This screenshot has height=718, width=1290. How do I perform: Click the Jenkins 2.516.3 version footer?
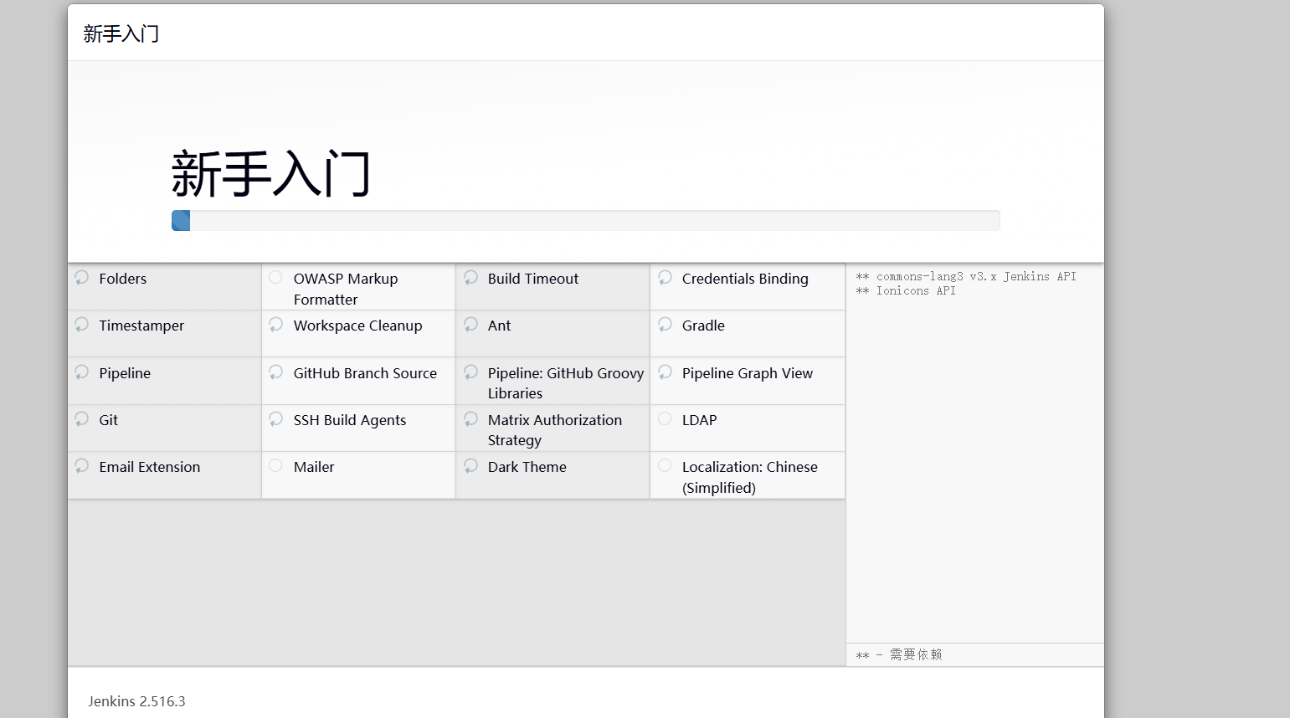click(136, 701)
